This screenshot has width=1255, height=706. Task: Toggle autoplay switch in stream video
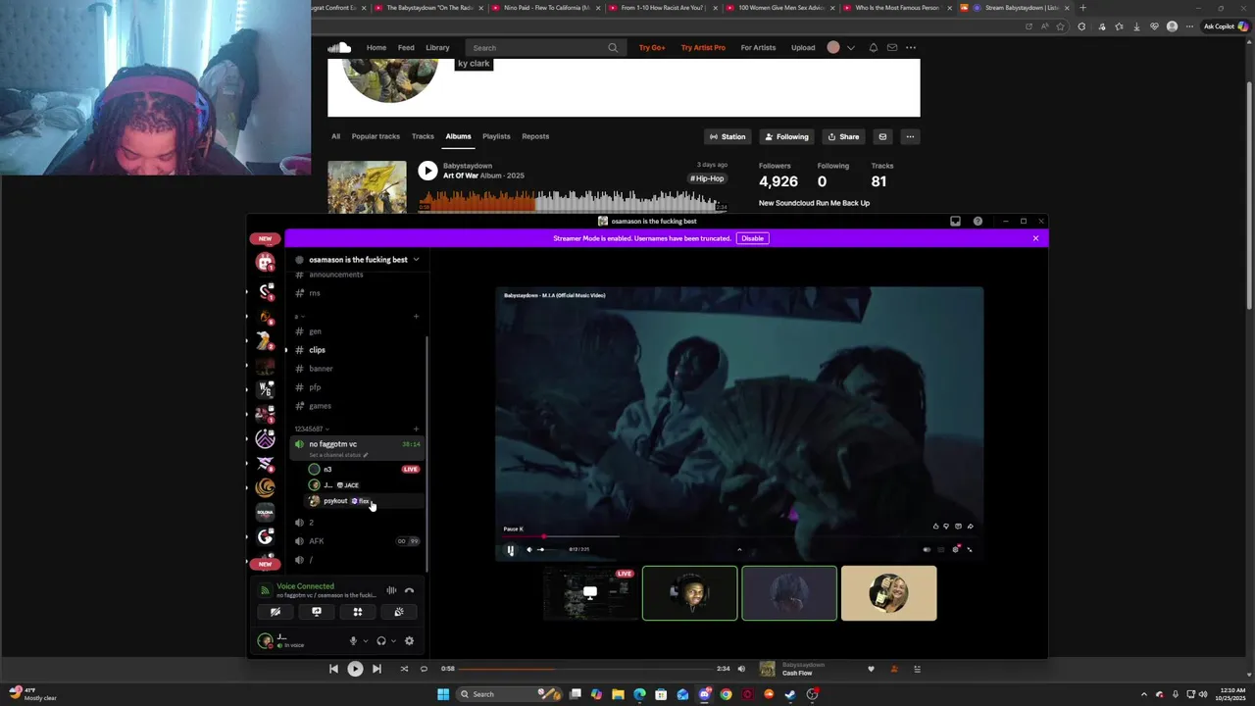point(927,549)
